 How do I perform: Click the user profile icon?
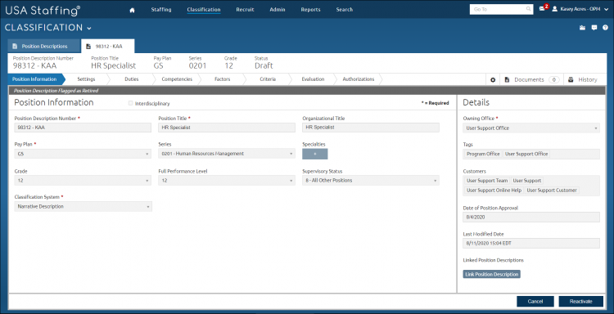[x=554, y=9]
